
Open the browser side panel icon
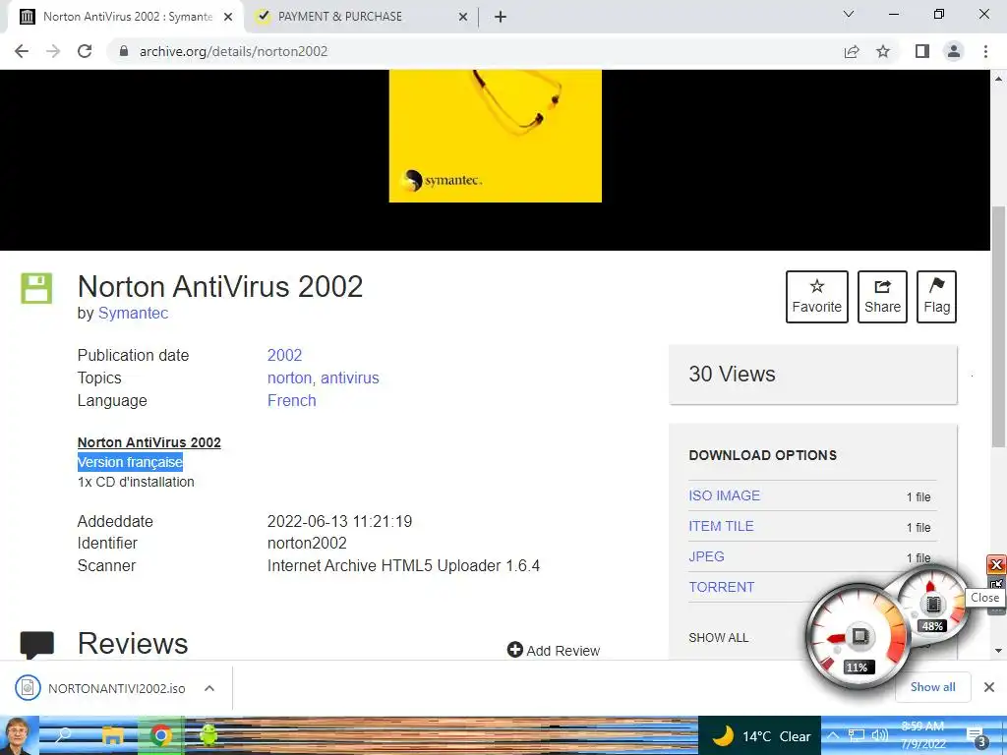(x=922, y=51)
